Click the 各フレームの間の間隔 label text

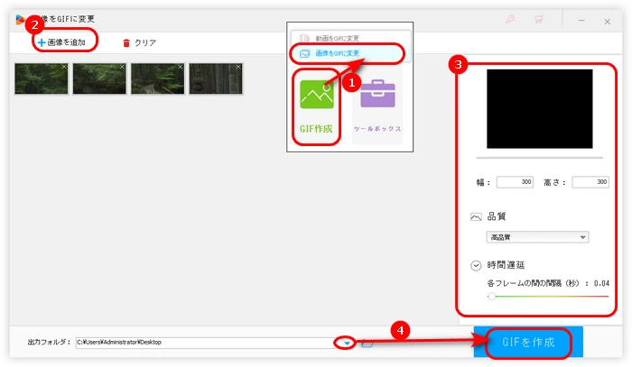point(533,284)
